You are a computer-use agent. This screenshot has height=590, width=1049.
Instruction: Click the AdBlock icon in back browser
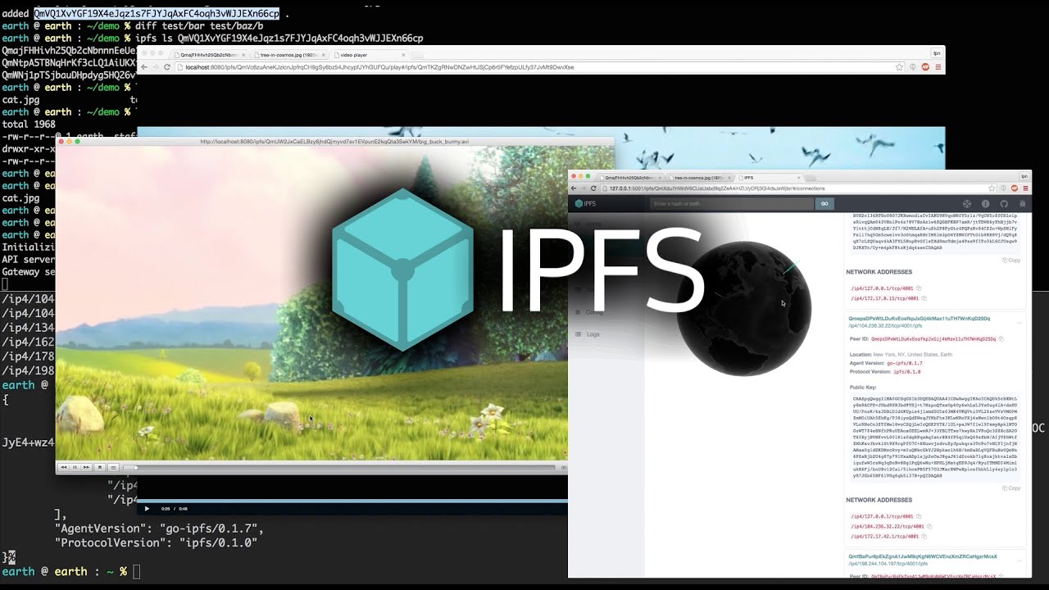(925, 67)
